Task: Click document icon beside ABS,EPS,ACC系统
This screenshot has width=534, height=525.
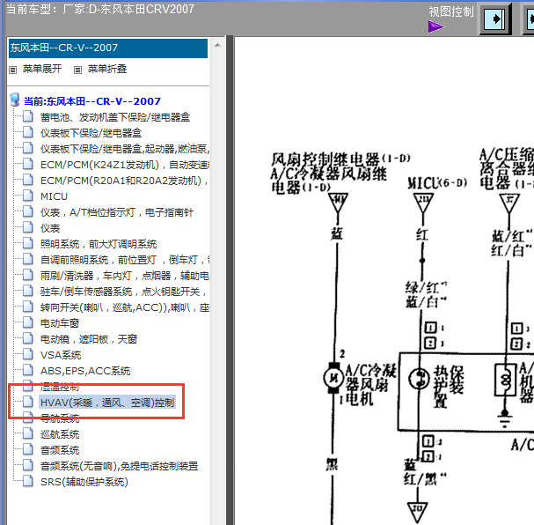Action: [x=28, y=370]
